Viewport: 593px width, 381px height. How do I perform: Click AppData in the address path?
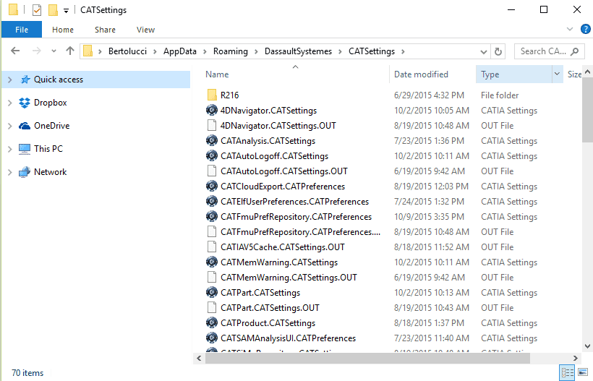(x=180, y=51)
